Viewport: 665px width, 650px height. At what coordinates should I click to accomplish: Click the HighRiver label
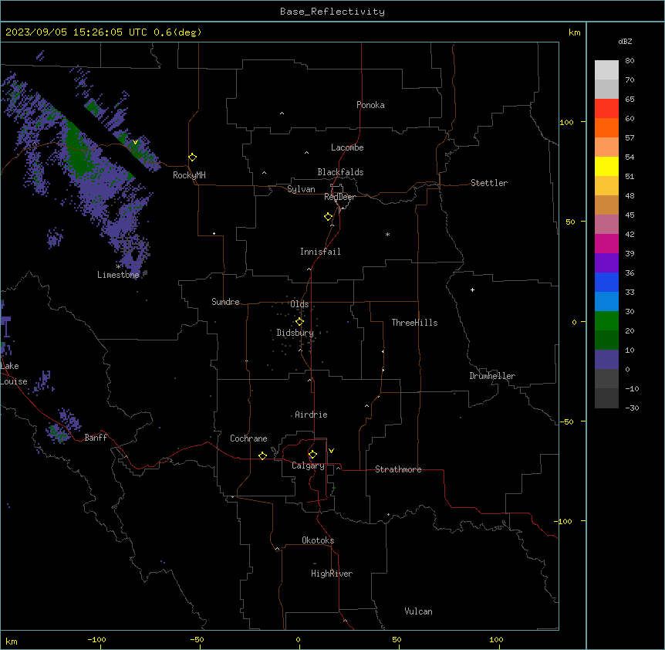coord(332,574)
